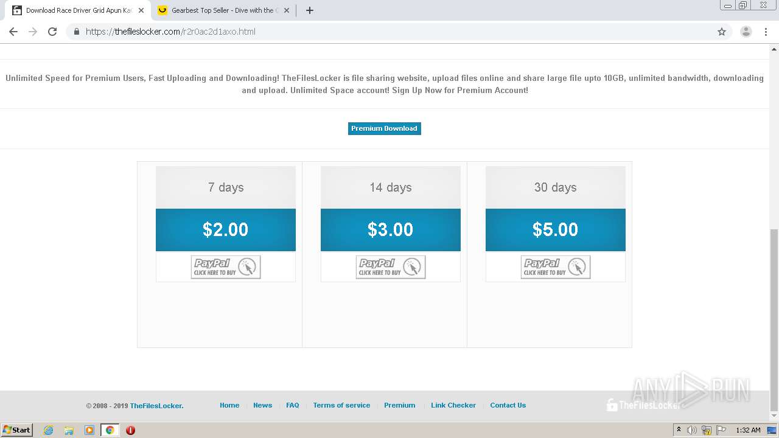Click the page vertical scrollbar thumb

pyautogui.click(x=774, y=319)
